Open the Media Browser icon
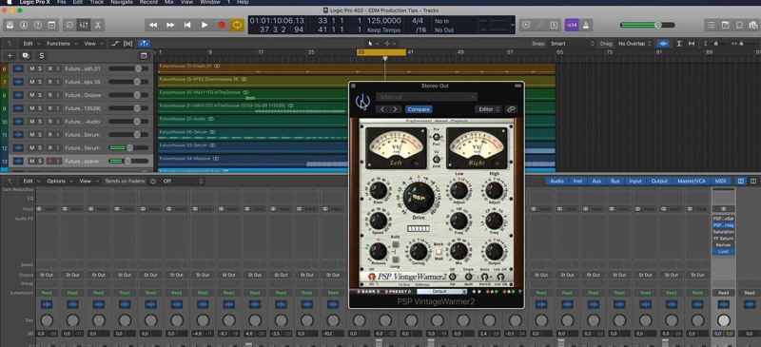761x347 pixels. tap(752, 25)
